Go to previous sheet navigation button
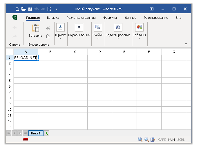 15,133
